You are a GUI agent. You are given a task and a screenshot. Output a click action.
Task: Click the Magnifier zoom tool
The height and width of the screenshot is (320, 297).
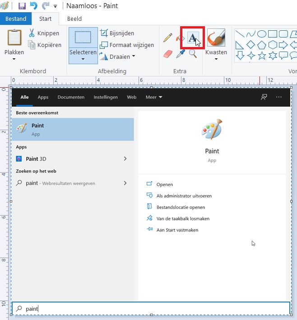[x=193, y=54]
